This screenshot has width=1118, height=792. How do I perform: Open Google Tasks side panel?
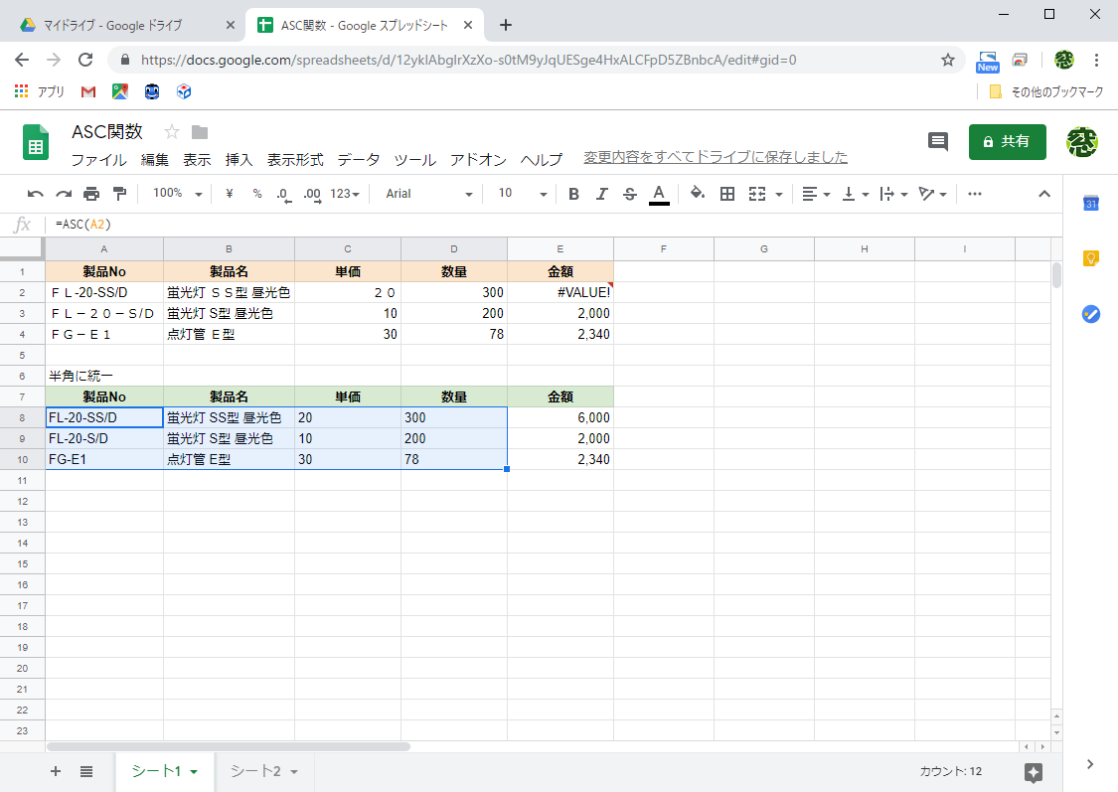click(1090, 314)
